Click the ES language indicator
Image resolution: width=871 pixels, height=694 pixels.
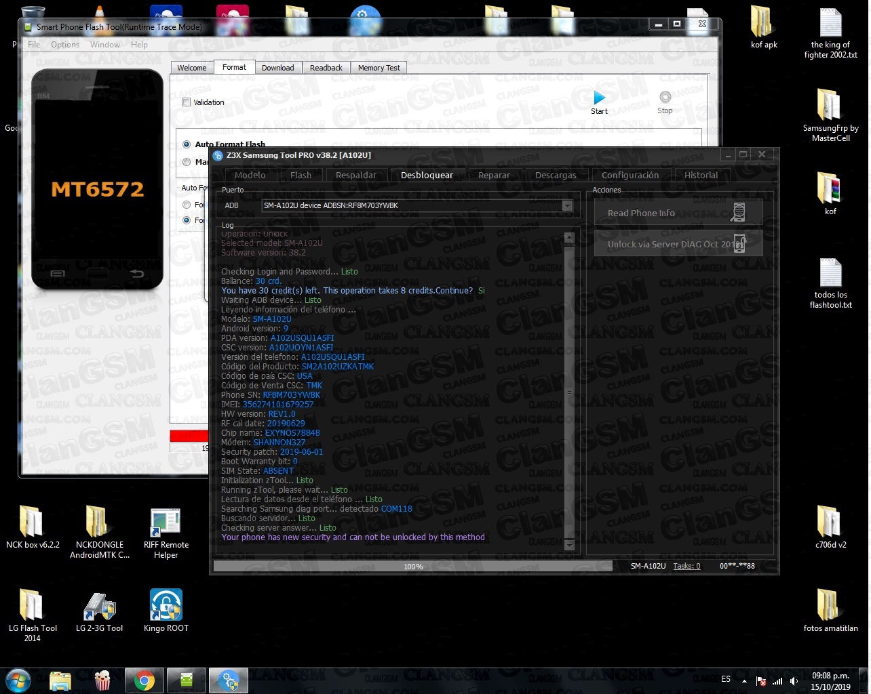726,679
